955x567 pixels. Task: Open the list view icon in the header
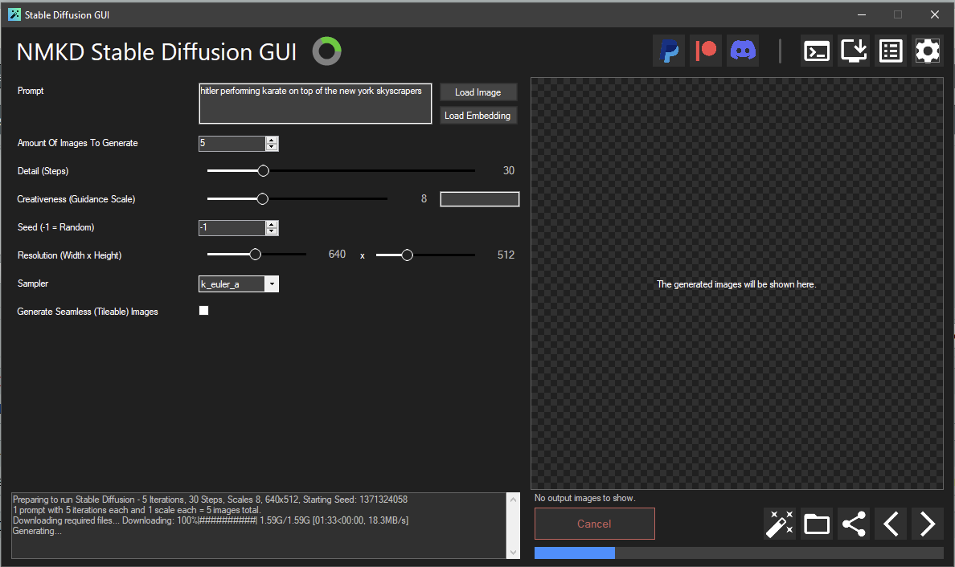[x=891, y=51]
